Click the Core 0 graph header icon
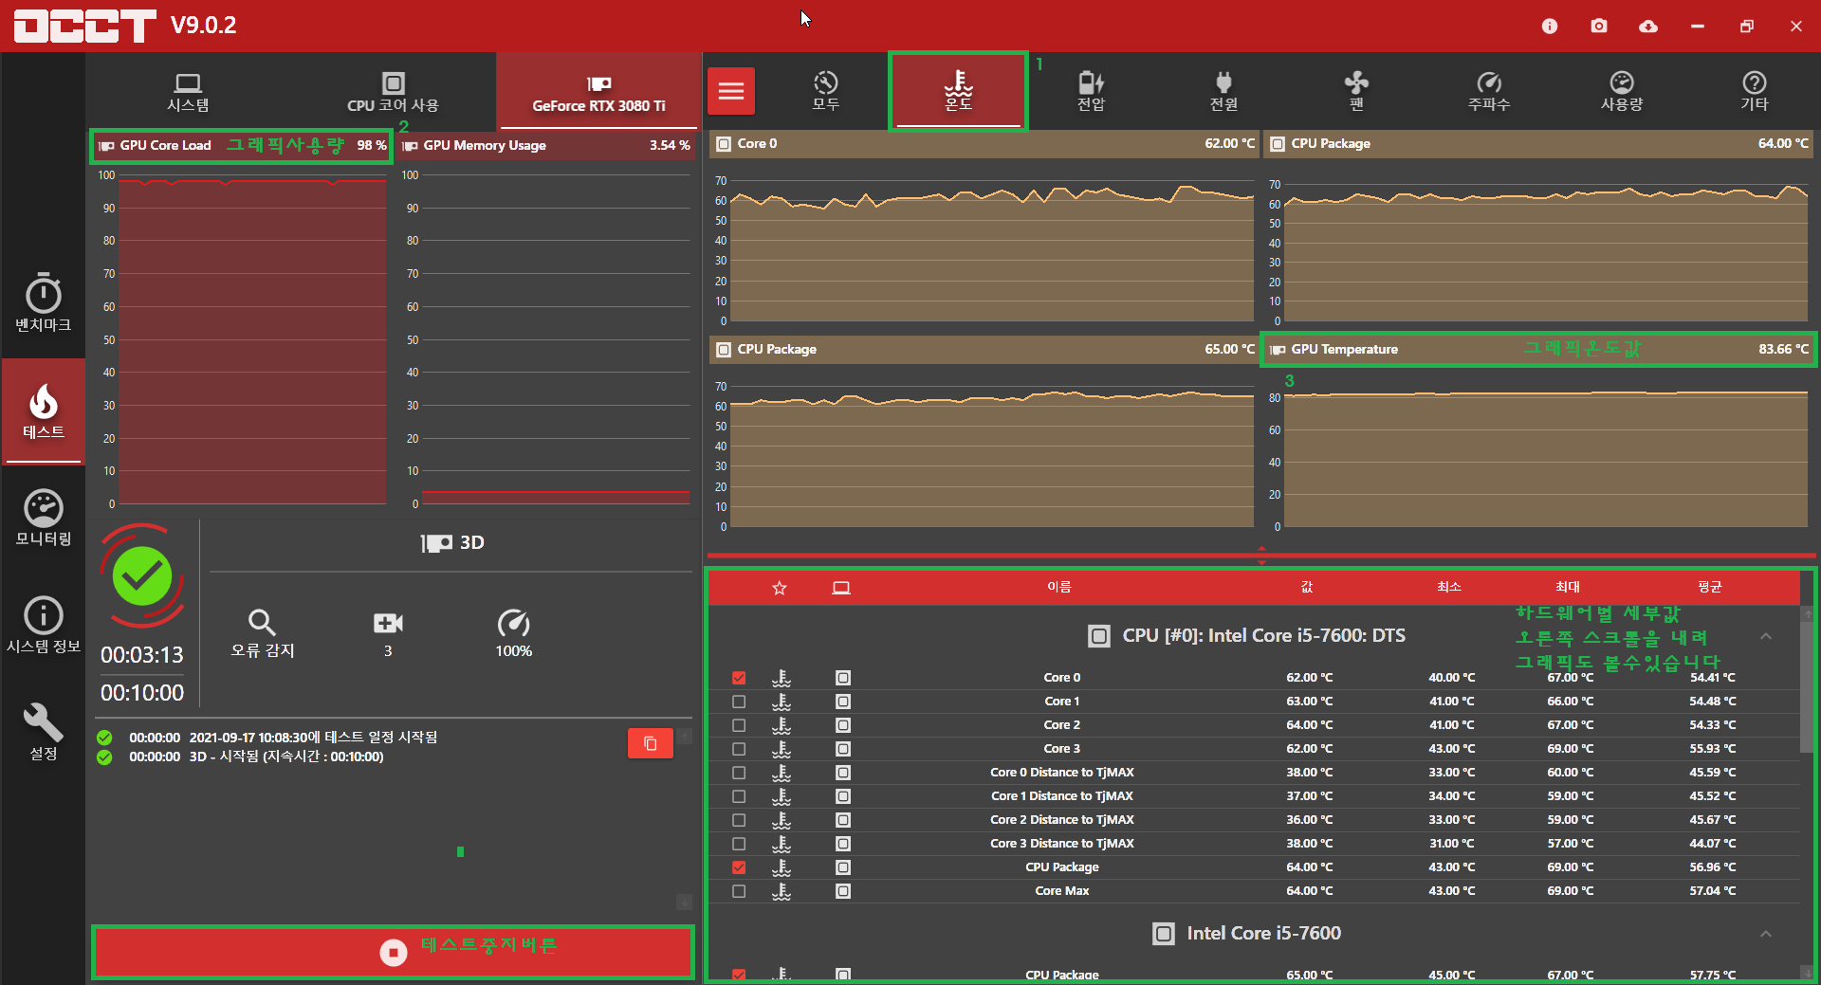 pyautogui.click(x=724, y=144)
